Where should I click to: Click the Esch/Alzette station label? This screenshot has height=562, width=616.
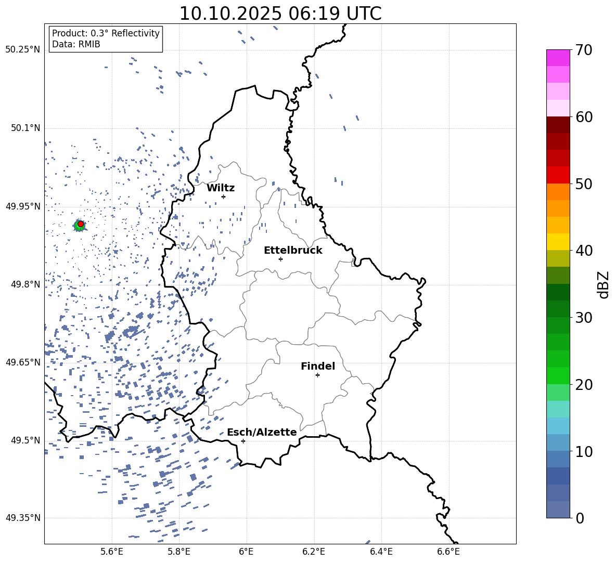[262, 433]
